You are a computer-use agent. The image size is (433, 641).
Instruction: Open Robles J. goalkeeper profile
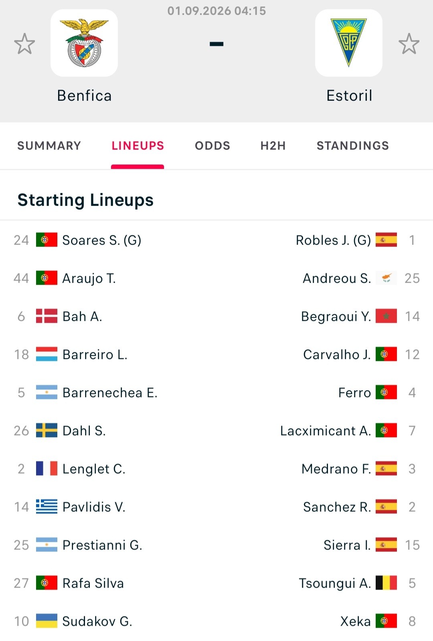point(333,240)
